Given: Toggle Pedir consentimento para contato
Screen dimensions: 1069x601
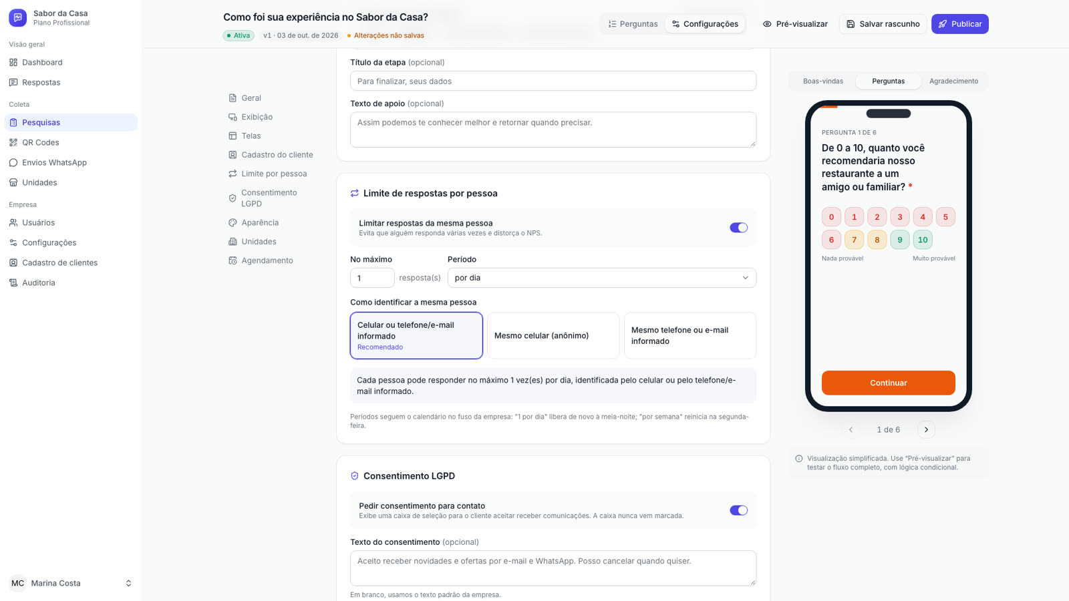Looking at the screenshot, I should [x=738, y=510].
